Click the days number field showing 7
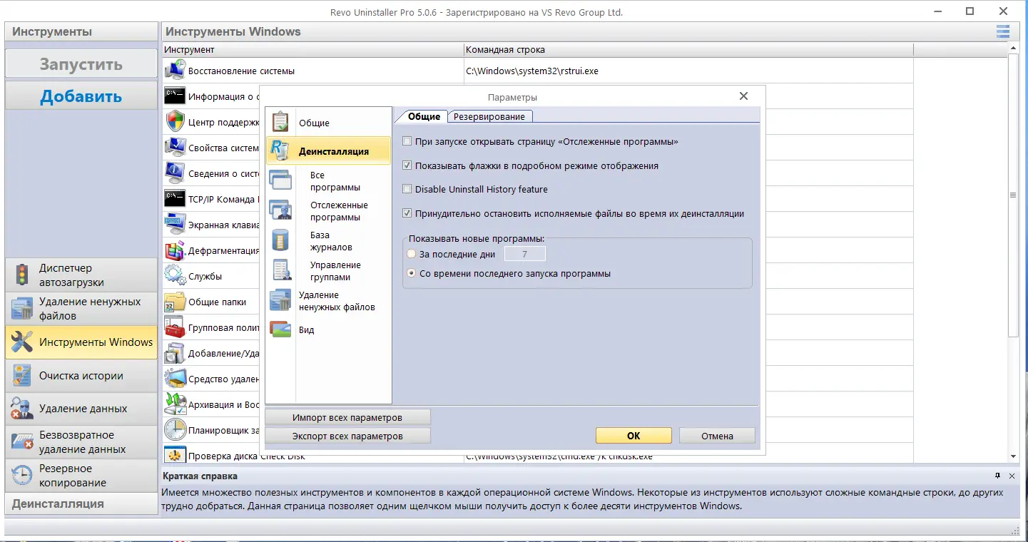 (525, 254)
